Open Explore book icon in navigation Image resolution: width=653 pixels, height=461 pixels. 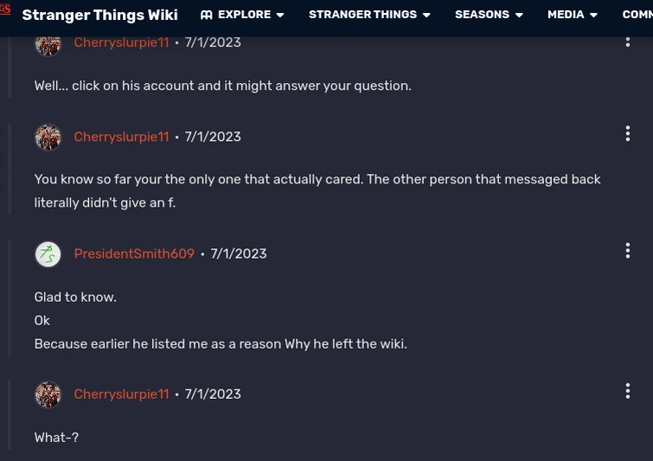(x=207, y=15)
